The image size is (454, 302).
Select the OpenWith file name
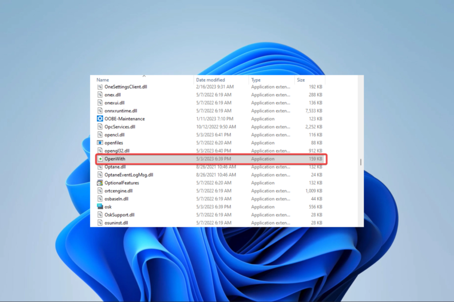(x=115, y=159)
